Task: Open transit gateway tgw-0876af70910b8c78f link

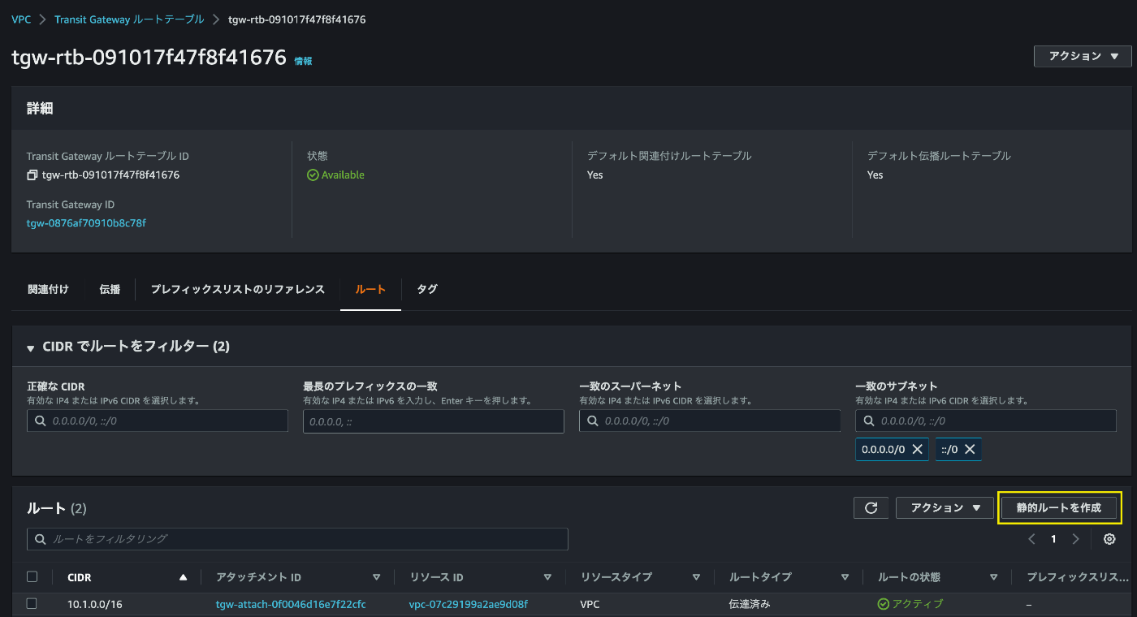Action: pos(86,222)
